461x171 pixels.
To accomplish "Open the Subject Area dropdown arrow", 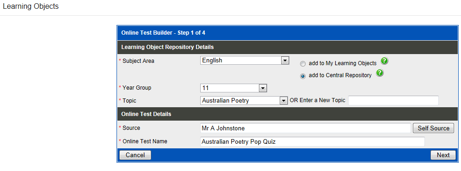I will (284, 61).
